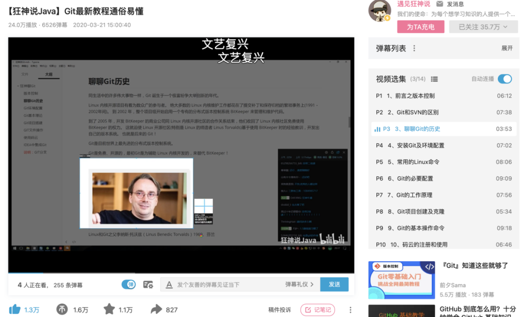Click the thumbs-up like icon
524x317 pixels.
tap(15, 309)
